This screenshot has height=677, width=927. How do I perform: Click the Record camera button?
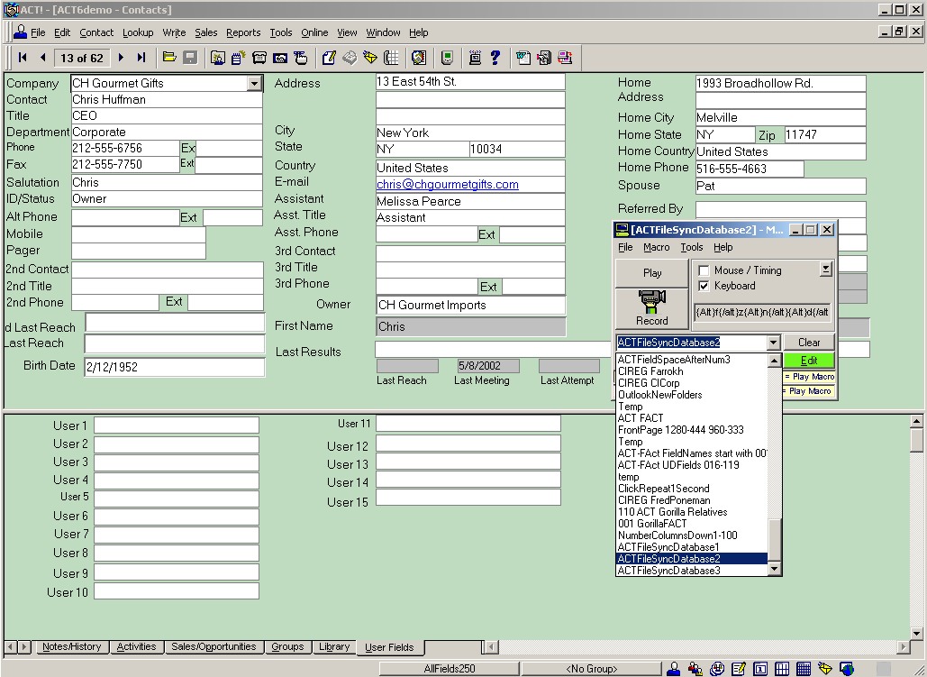[x=652, y=308]
